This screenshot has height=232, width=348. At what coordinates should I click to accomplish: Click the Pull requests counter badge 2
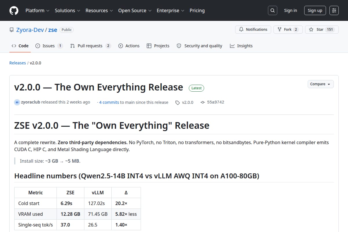pos(108,46)
